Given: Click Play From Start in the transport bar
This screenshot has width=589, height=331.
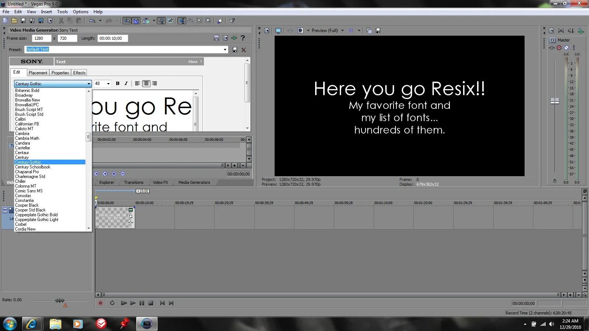Looking at the screenshot, I should (124, 303).
